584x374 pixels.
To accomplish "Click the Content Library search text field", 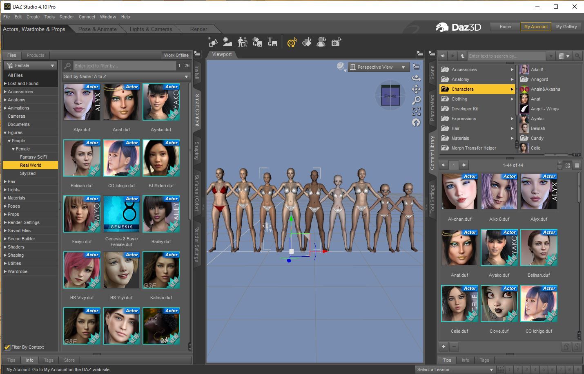I will [506, 56].
